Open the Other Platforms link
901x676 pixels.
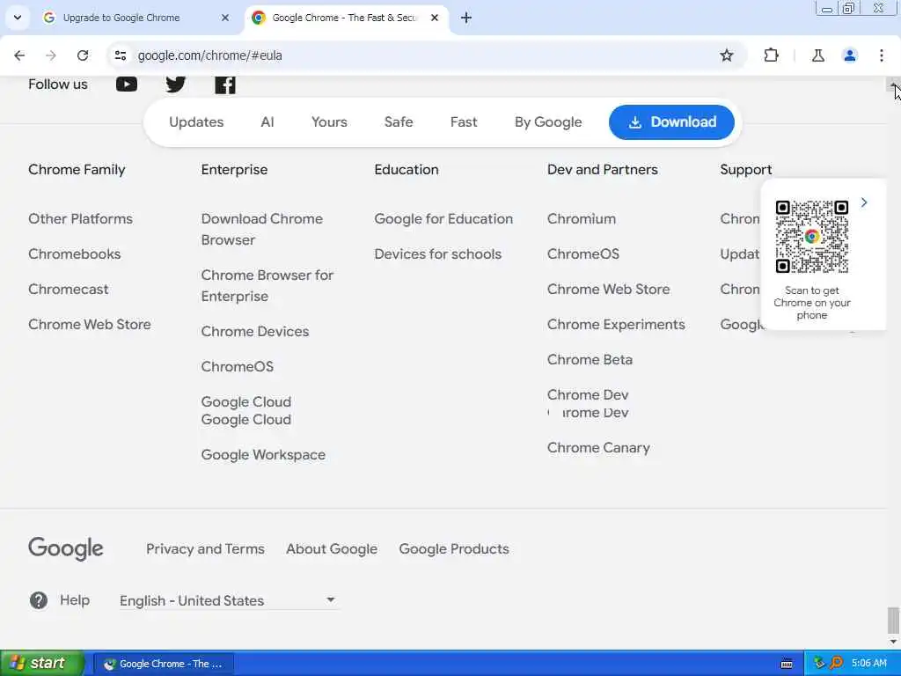pos(80,219)
